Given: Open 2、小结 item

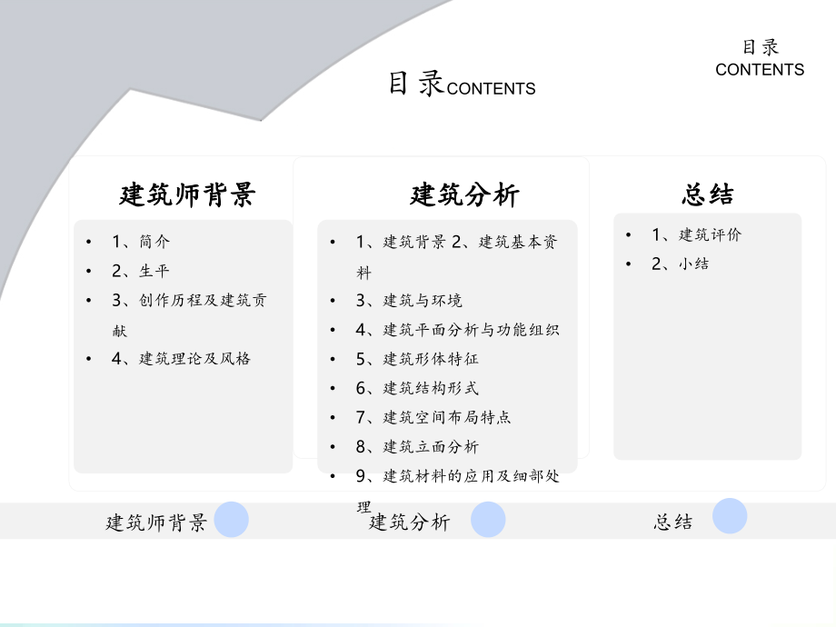Looking at the screenshot, I should point(680,264).
